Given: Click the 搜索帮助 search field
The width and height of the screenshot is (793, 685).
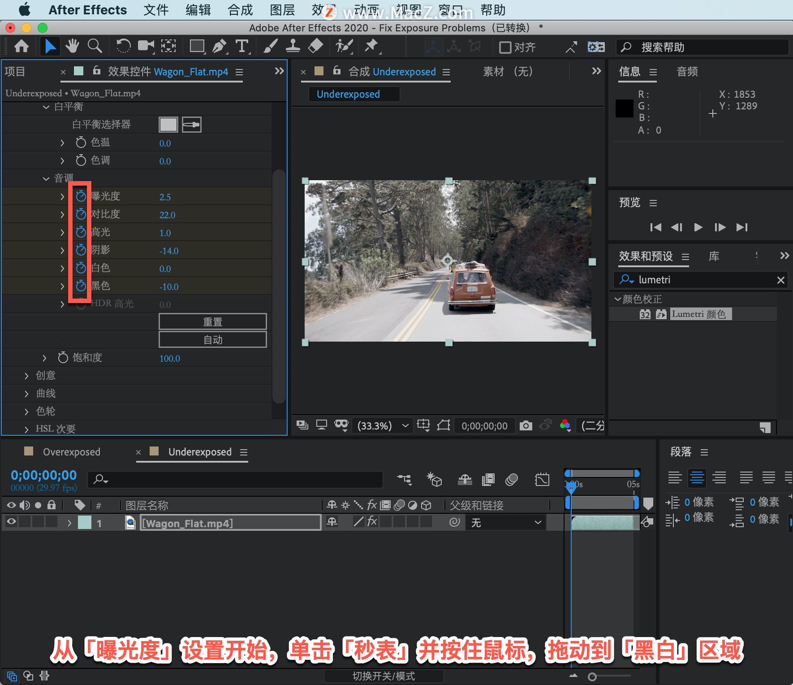Looking at the screenshot, I should point(702,47).
